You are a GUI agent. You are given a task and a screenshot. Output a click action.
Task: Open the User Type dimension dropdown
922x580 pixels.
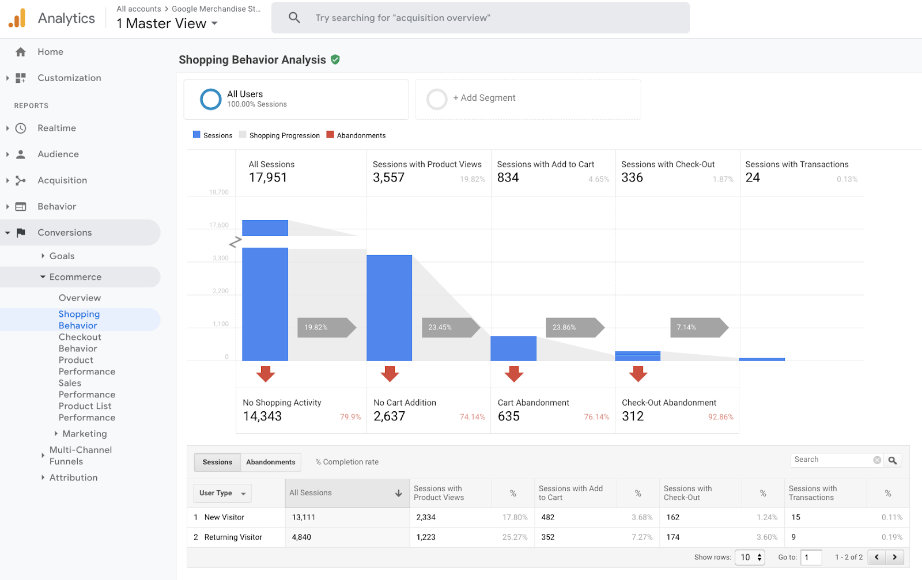(222, 493)
